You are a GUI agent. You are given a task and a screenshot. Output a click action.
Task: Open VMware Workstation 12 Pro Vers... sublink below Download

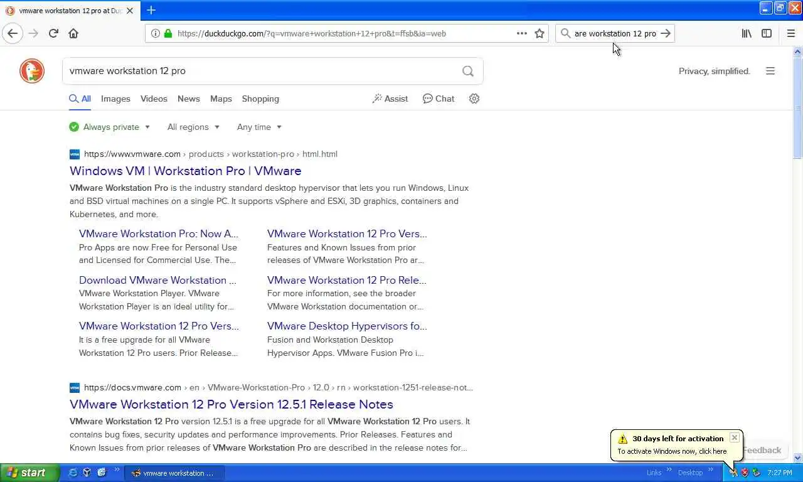pyautogui.click(x=159, y=326)
